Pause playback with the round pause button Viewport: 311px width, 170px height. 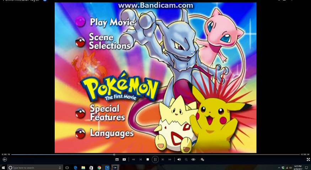(x=155, y=159)
